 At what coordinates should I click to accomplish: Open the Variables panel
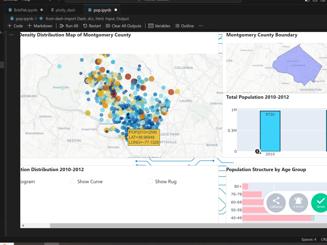159,26
